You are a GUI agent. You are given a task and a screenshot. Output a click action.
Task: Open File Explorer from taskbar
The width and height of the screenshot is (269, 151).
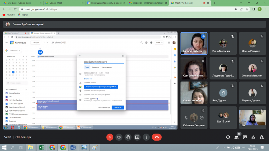[x=31, y=147]
